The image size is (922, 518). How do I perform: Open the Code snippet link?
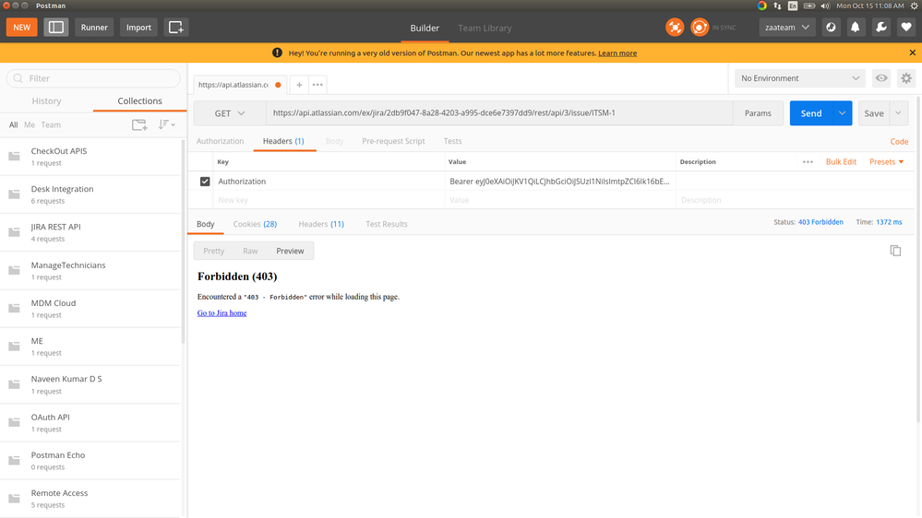point(899,142)
